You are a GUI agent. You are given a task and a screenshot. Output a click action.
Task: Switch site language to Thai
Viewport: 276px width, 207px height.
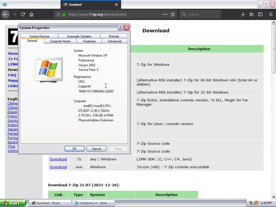11,146
